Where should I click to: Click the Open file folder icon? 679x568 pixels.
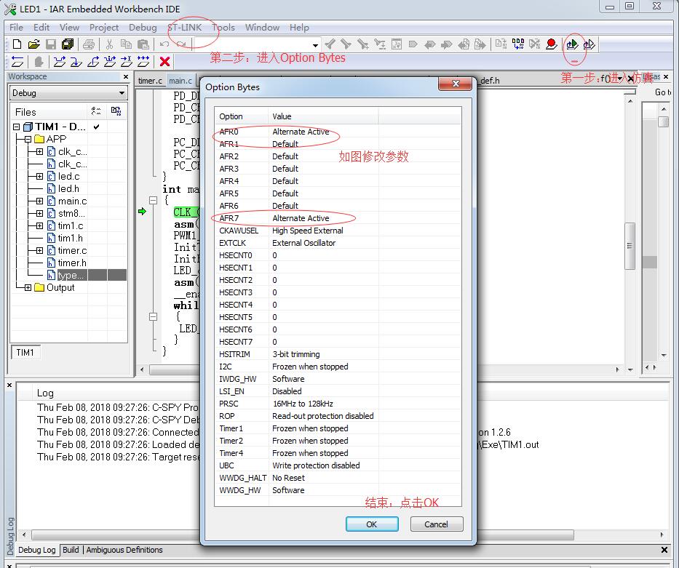click(x=35, y=44)
